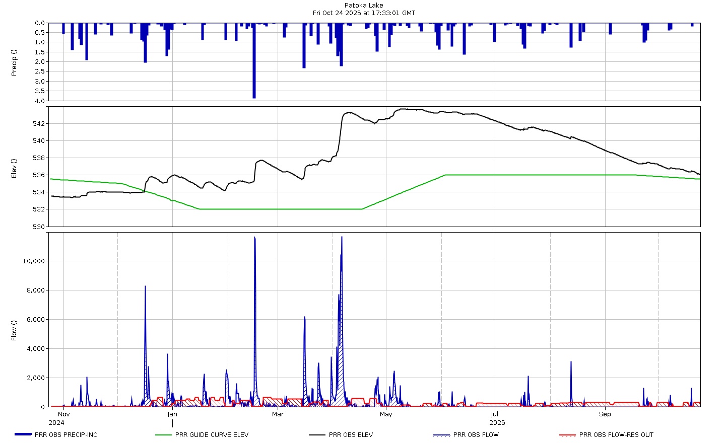
Task: Click the Mar label on the time axis
Action: tap(278, 414)
